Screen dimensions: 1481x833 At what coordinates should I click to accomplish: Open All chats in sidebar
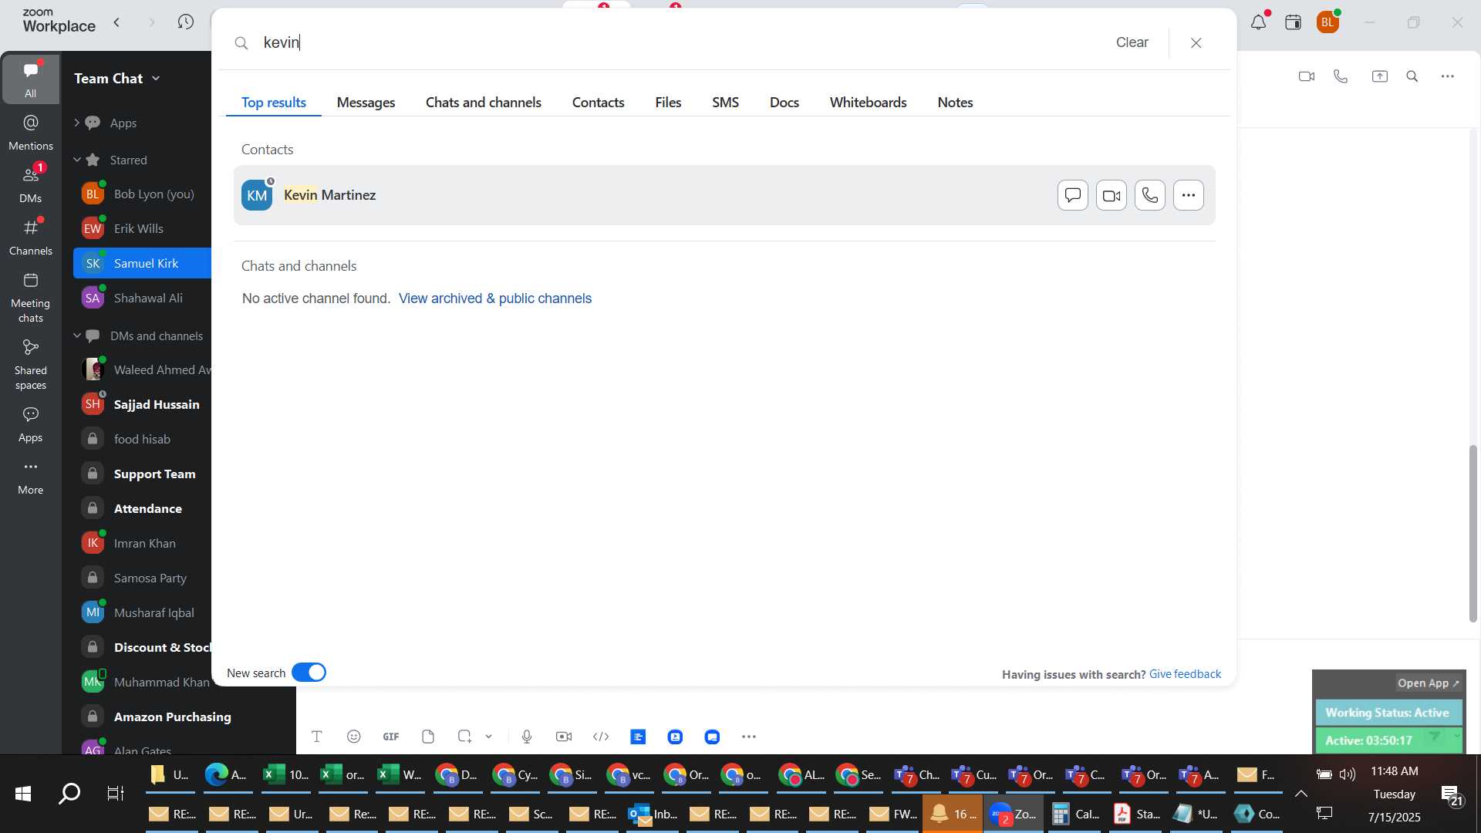30,79
